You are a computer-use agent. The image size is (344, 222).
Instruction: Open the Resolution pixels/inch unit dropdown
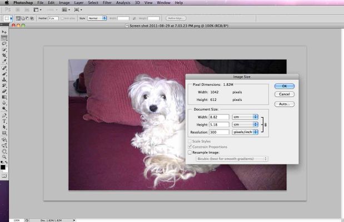246,132
